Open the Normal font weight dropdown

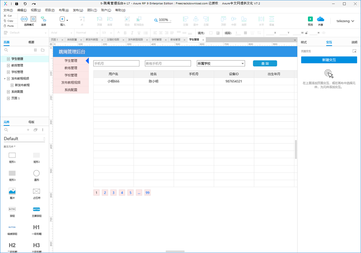87,33
